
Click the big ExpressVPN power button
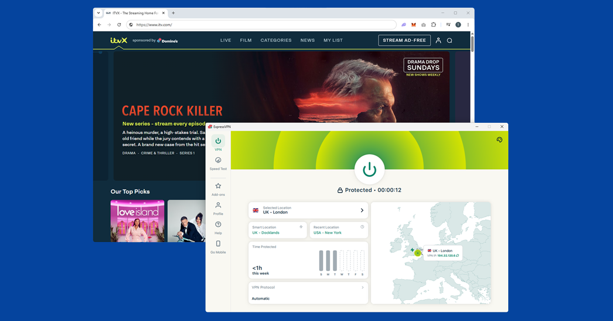(x=369, y=169)
